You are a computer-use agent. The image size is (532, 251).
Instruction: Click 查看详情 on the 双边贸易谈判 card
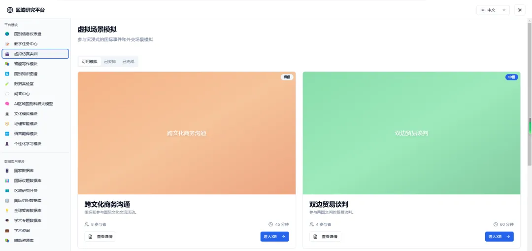pyautogui.click(x=325, y=236)
